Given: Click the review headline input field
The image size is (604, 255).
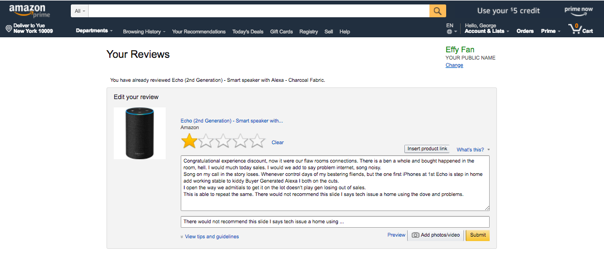Looking at the screenshot, I should (x=335, y=222).
